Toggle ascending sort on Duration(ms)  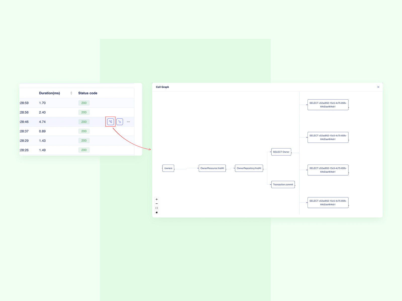71,92
